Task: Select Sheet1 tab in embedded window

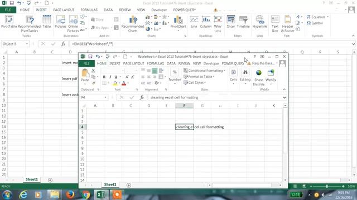Action: pos(110,184)
